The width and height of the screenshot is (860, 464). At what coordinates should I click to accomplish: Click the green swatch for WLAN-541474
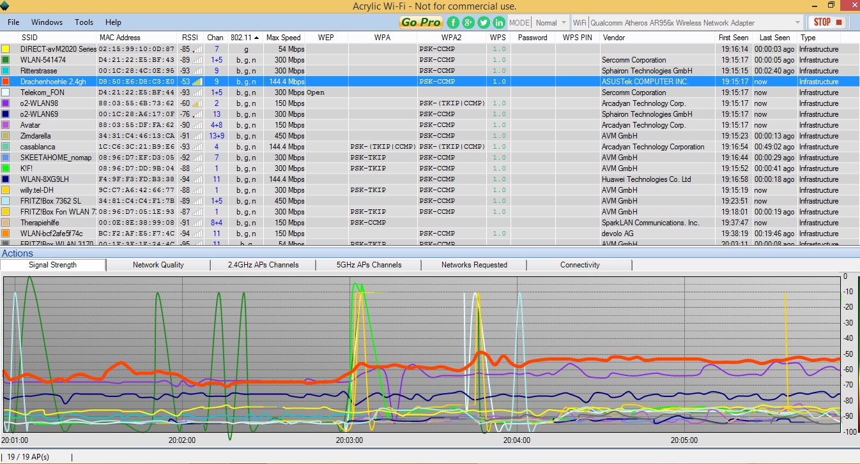(6, 60)
